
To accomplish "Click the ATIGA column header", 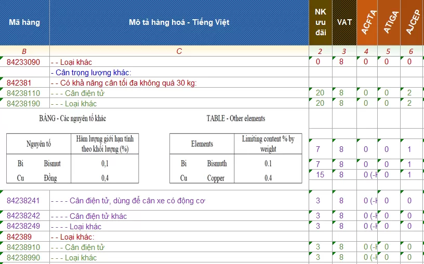I will click(x=389, y=22).
